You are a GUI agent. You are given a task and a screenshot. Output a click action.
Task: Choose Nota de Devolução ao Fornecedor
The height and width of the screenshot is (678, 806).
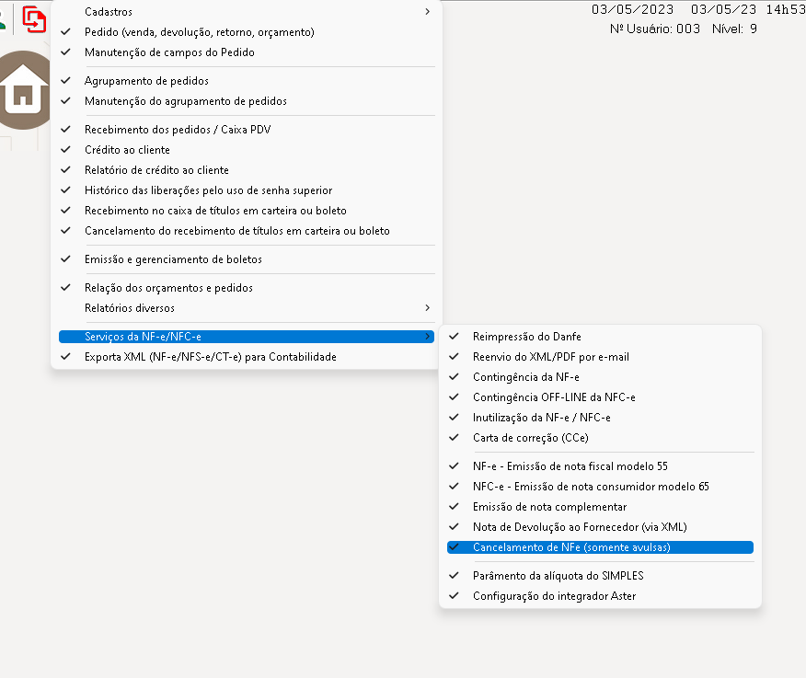[x=580, y=527]
